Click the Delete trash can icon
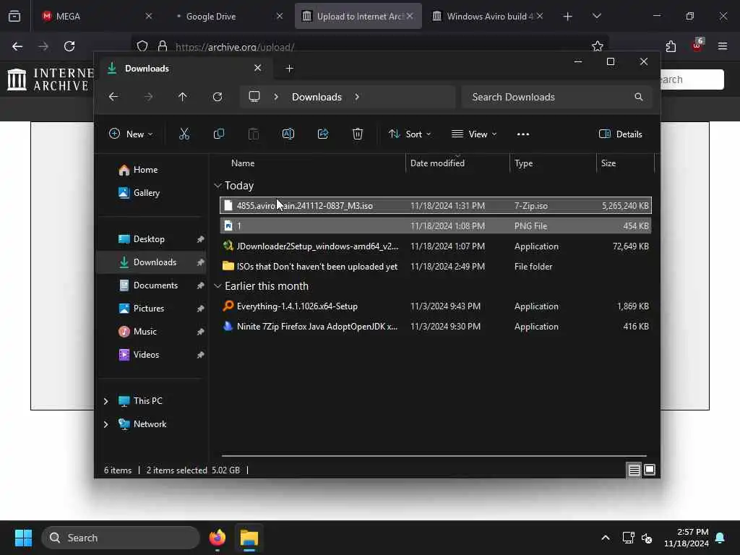Viewport: 740px width, 555px height. pos(358,134)
